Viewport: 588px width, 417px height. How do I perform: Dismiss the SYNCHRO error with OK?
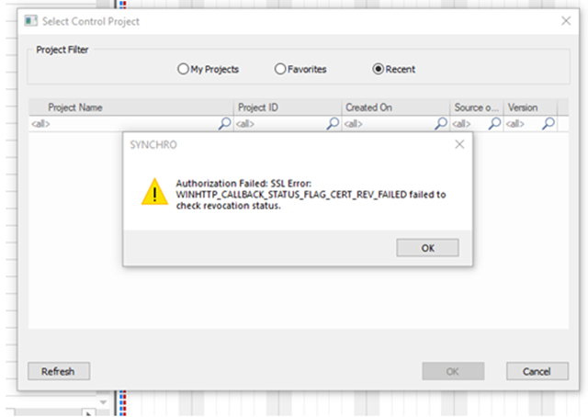coord(427,248)
